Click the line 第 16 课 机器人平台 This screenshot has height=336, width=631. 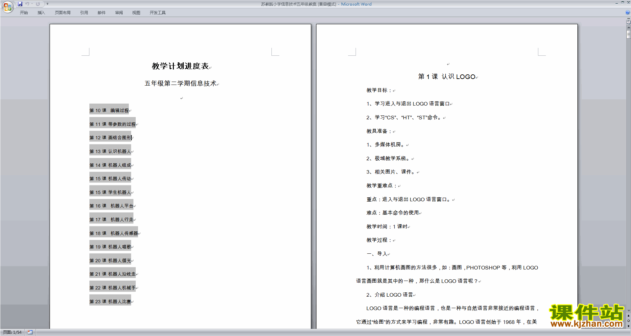pos(111,206)
